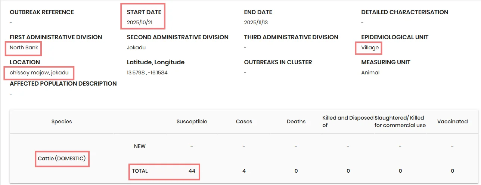Select the End Date value 2025/11/13
Screen dimensions: 481x185
(x=256, y=22)
